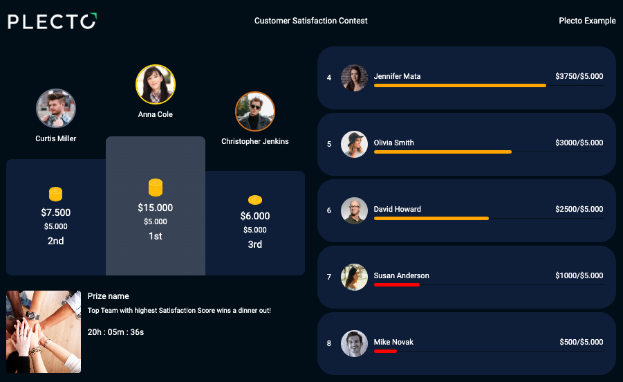Click the Plecto logo
The image size is (623, 382).
pyautogui.click(x=52, y=21)
